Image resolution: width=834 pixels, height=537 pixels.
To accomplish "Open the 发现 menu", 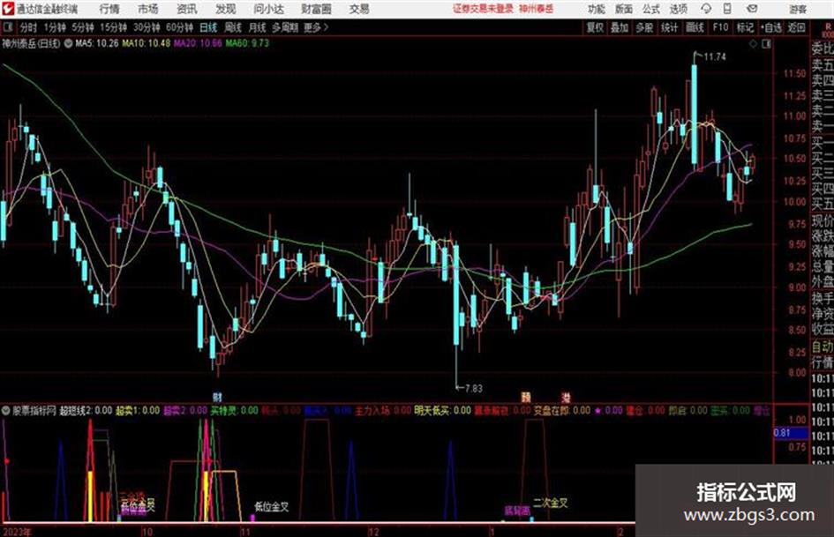I will click(x=226, y=9).
